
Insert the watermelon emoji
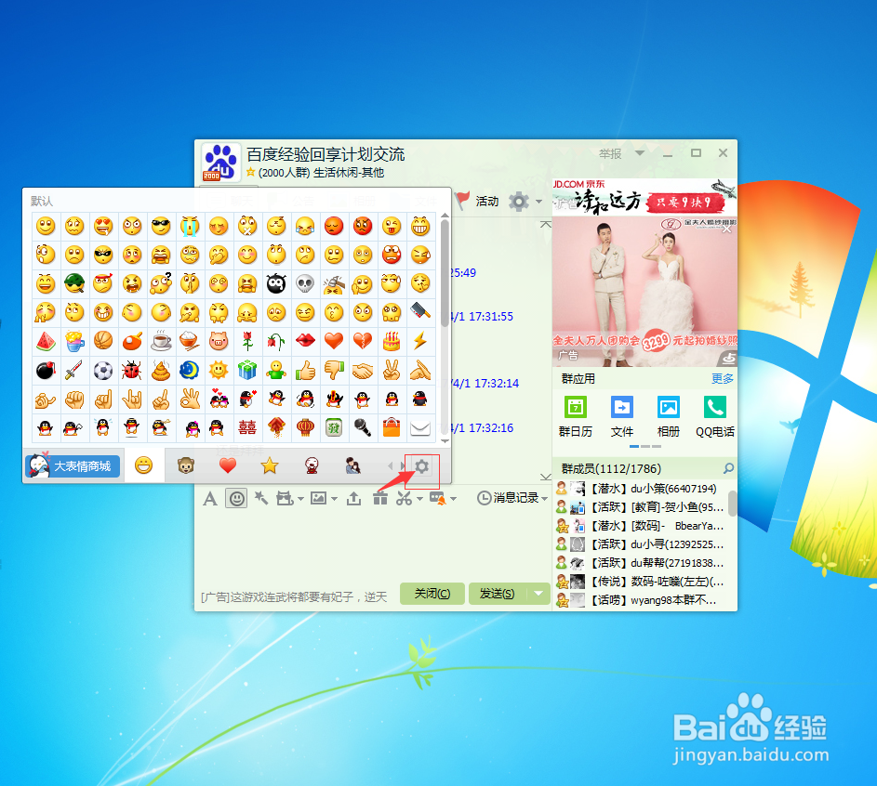(46, 341)
